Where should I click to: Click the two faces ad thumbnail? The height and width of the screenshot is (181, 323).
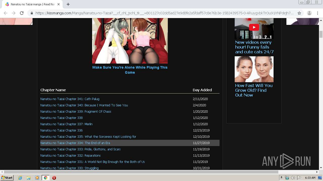coord(254,69)
